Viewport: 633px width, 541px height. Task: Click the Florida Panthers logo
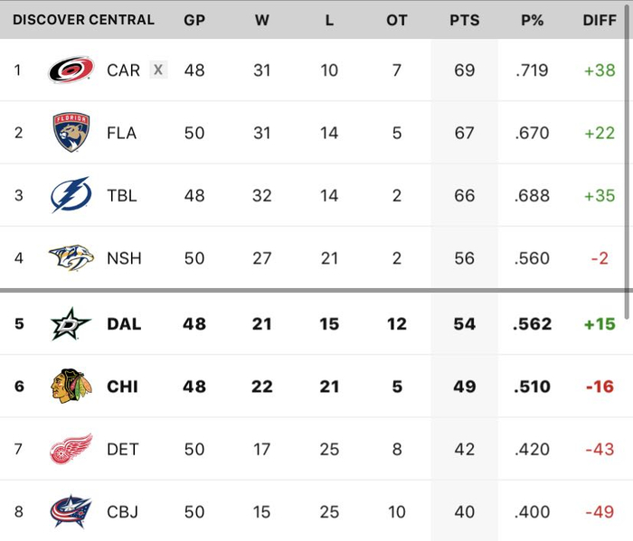71,133
